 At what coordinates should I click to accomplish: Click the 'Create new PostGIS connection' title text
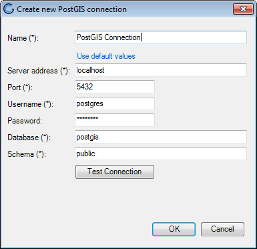click(71, 9)
